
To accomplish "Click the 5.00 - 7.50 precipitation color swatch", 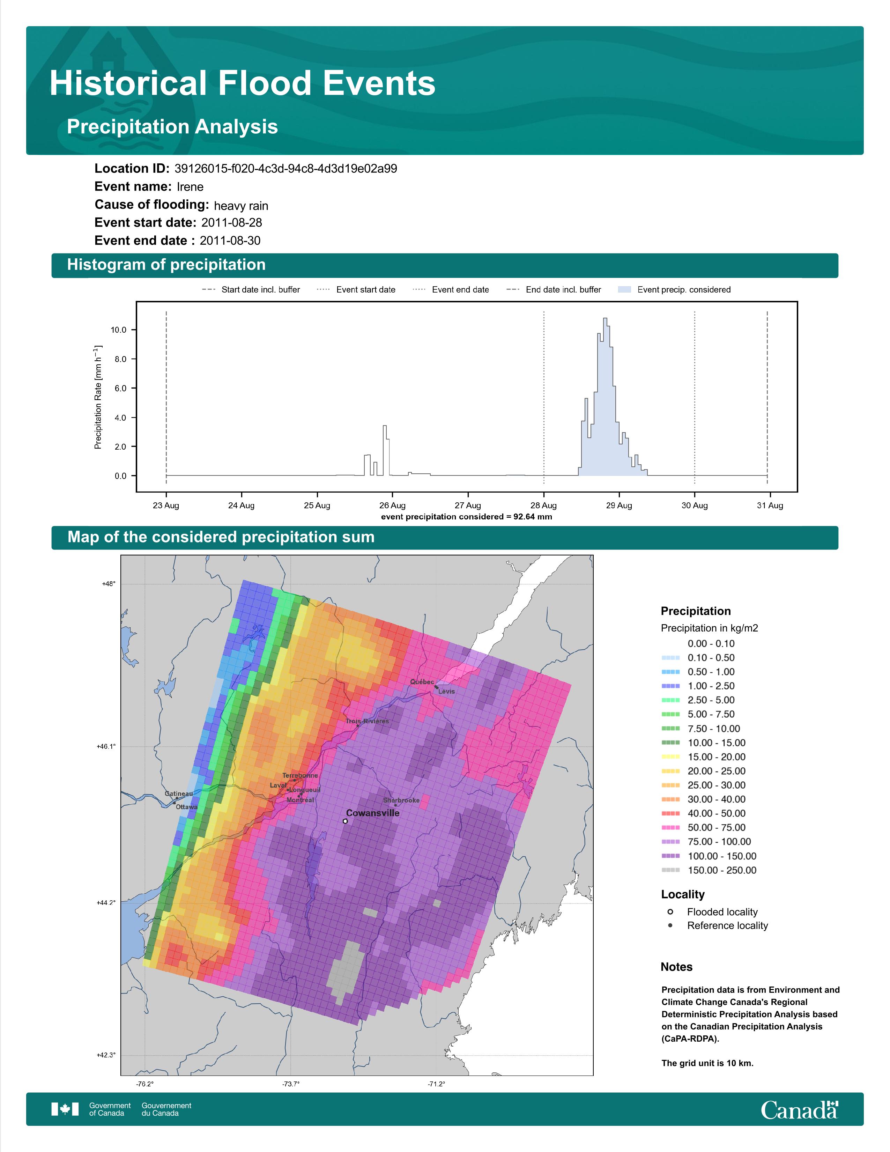I will click(671, 714).
